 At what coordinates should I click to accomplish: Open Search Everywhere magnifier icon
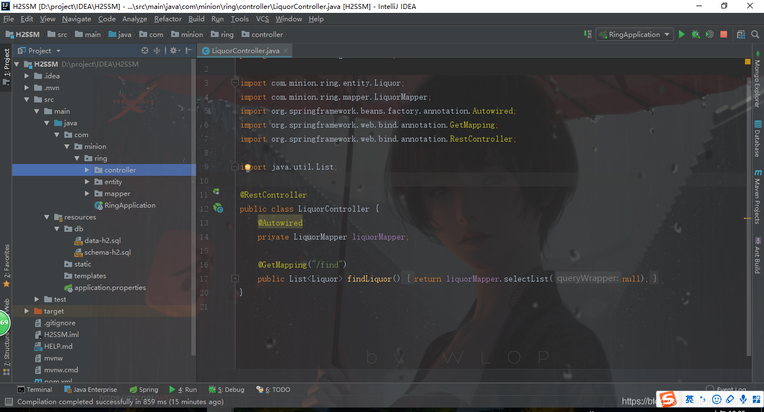[756, 34]
